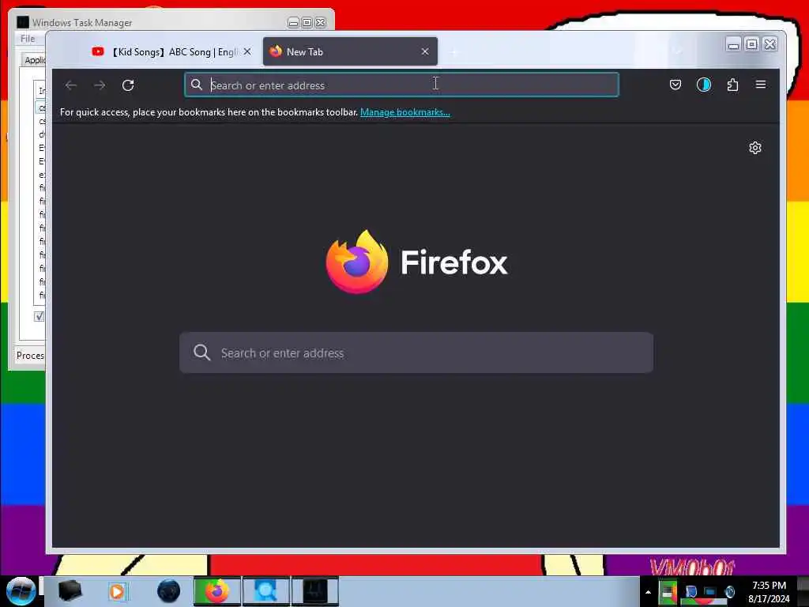Image resolution: width=809 pixels, height=607 pixels.
Task: Open the Windows Start orb
Action: tap(21, 591)
